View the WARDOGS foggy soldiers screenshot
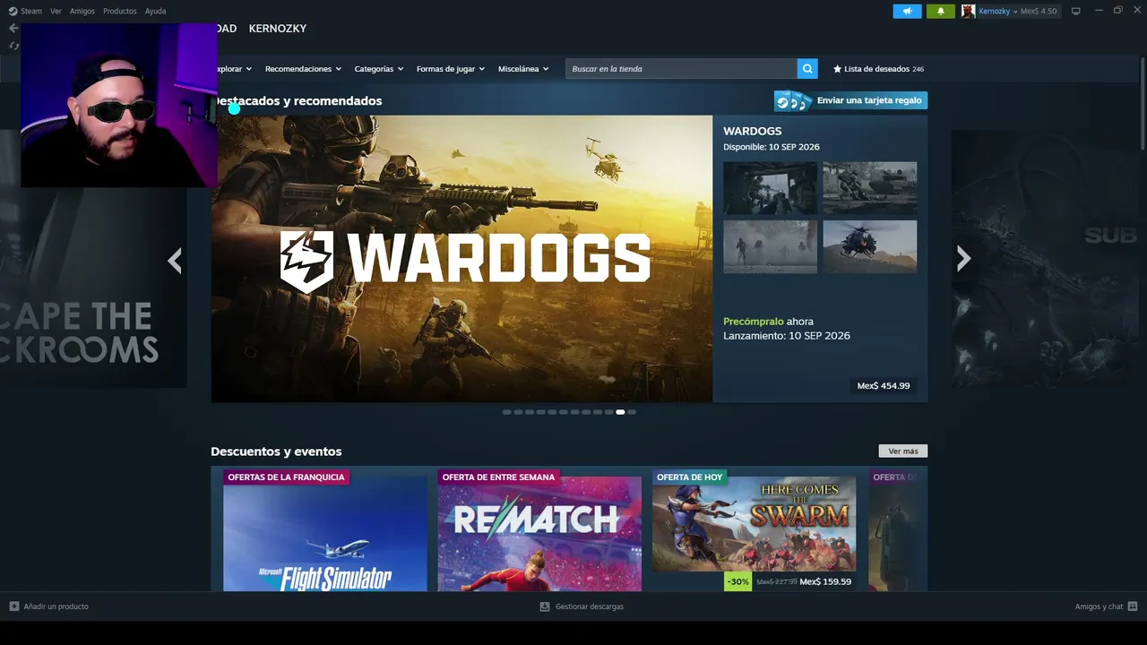The image size is (1147, 645). point(770,246)
